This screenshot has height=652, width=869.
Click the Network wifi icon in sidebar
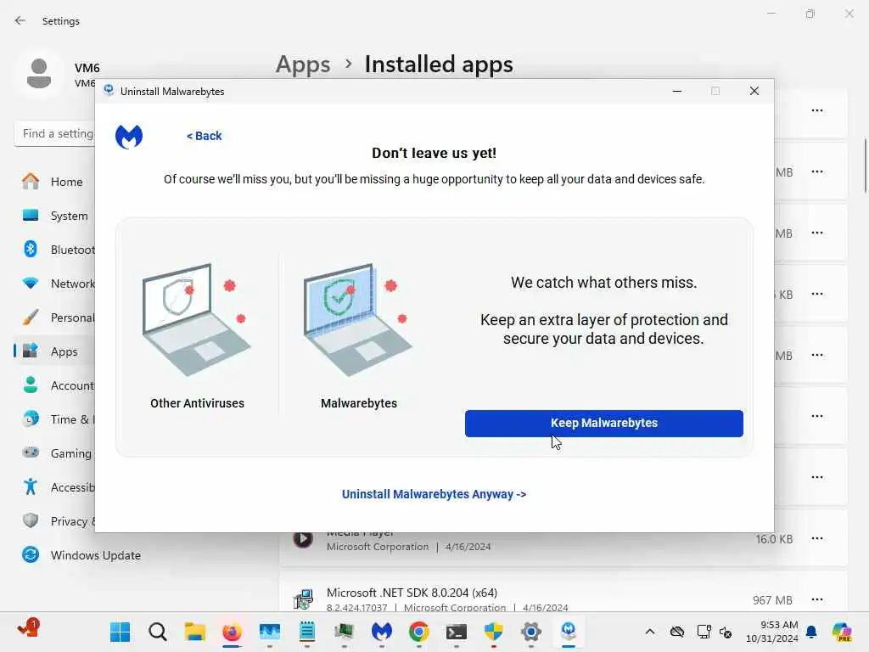pos(31,284)
